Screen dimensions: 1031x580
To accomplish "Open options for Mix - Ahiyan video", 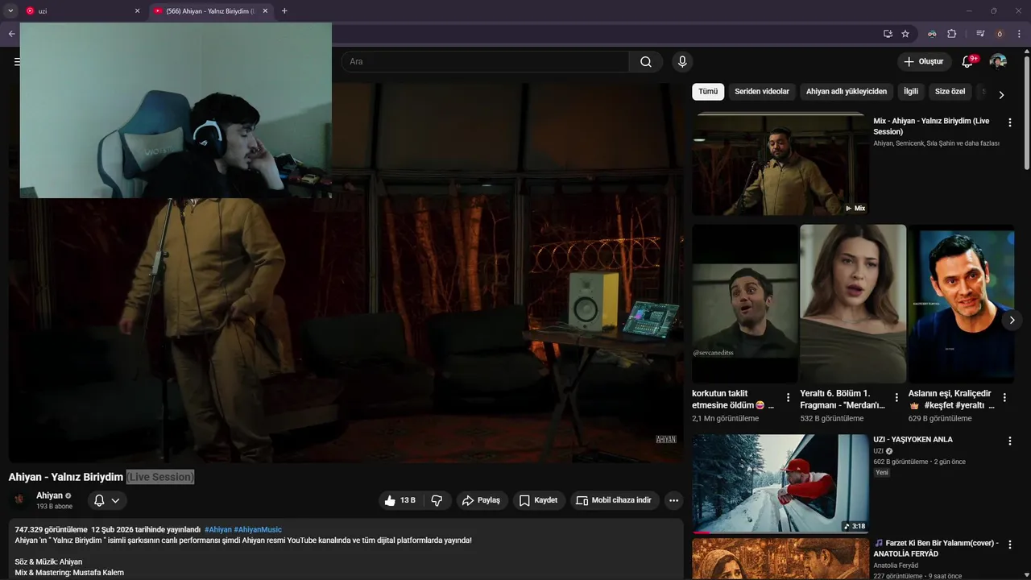I will pos(1010,122).
